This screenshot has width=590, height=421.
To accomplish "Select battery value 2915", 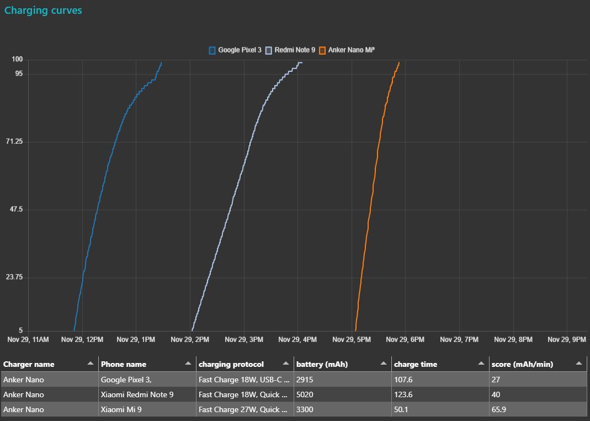I will pyautogui.click(x=342, y=380).
